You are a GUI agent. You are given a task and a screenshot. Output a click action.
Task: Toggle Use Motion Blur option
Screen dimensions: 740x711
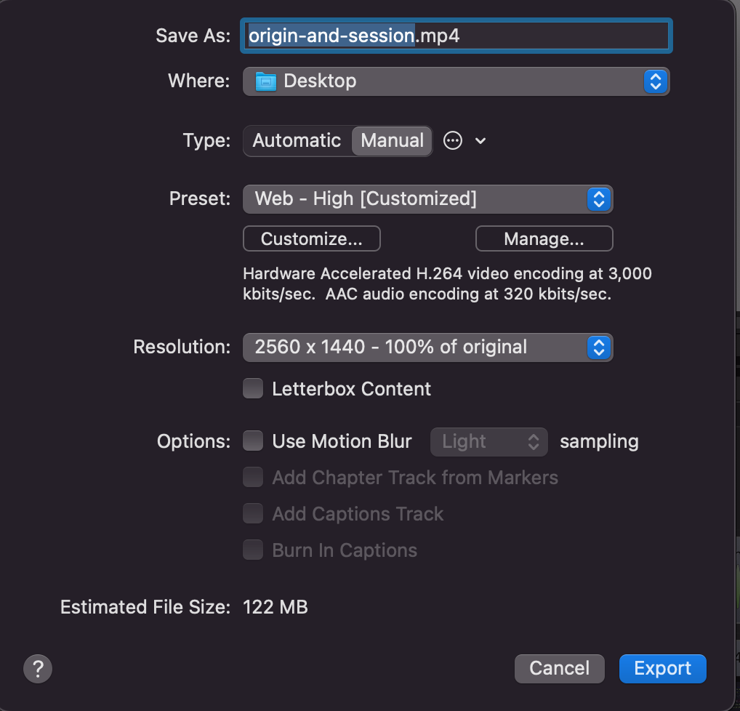tap(252, 441)
